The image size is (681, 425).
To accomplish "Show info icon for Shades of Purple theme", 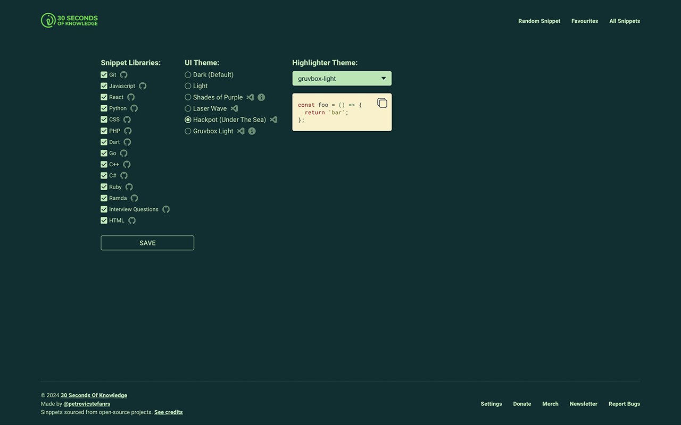I will tap(261, 97).
